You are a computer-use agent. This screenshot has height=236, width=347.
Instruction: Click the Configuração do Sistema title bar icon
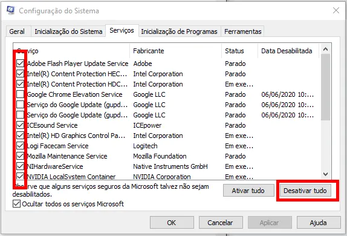coord(10,10)
